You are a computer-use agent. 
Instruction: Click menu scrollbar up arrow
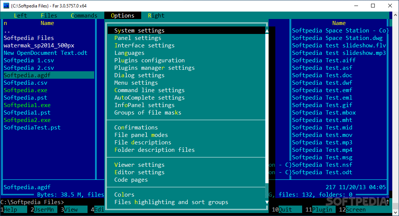[267, 31]
